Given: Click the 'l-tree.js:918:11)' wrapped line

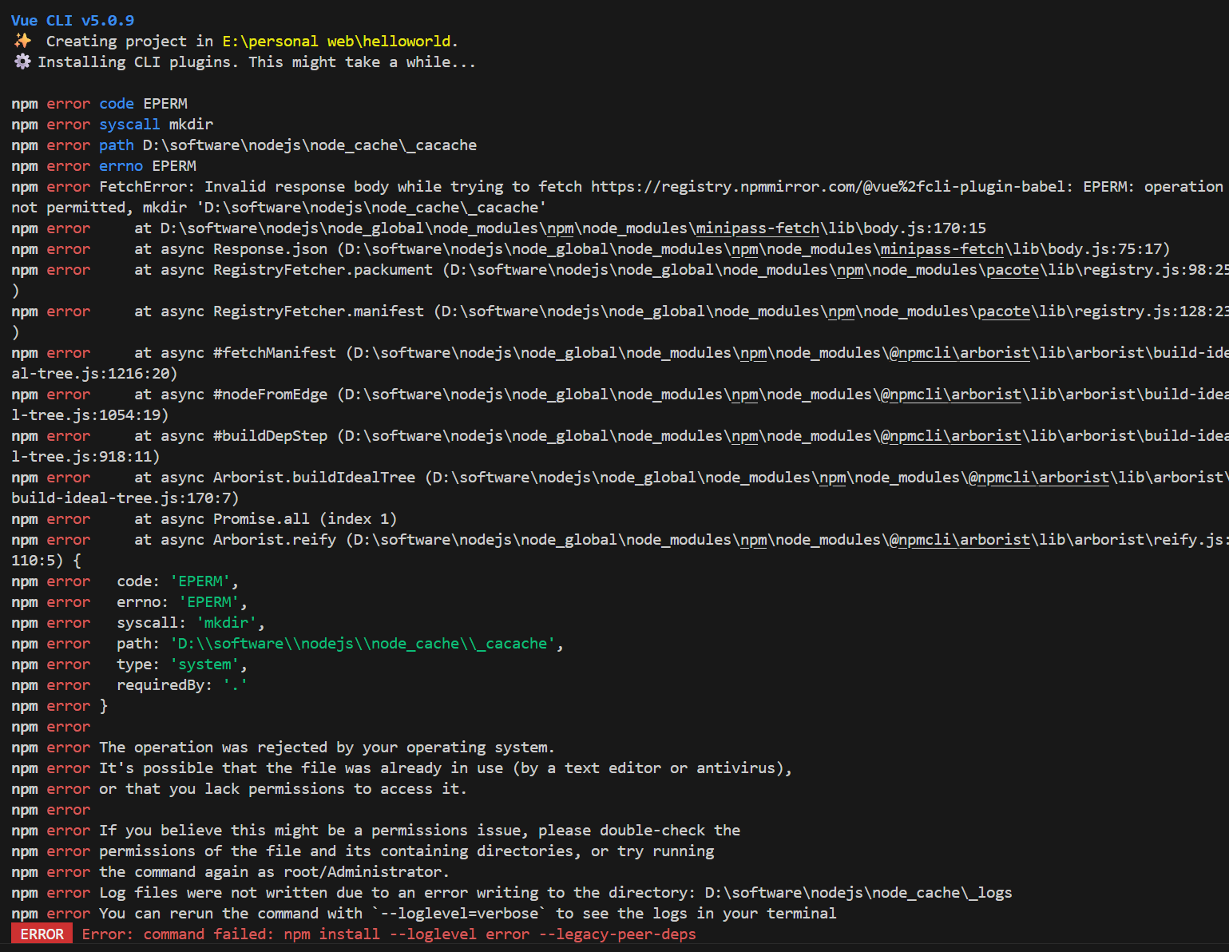Looking at the screenshot, I should pos(85,456).
